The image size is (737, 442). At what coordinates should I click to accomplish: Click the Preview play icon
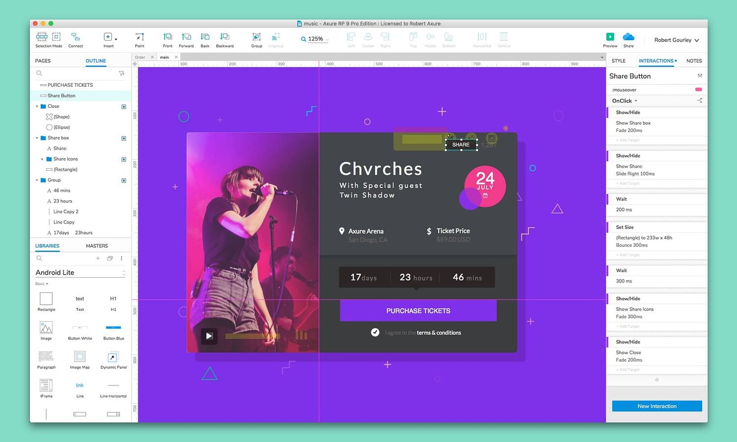(610, 37)
